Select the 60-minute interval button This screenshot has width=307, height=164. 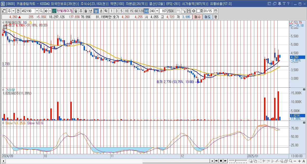[136, 11]
